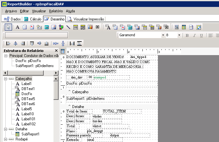Choose the DBMemo data component
219x142 pixels.
(115, 27)
